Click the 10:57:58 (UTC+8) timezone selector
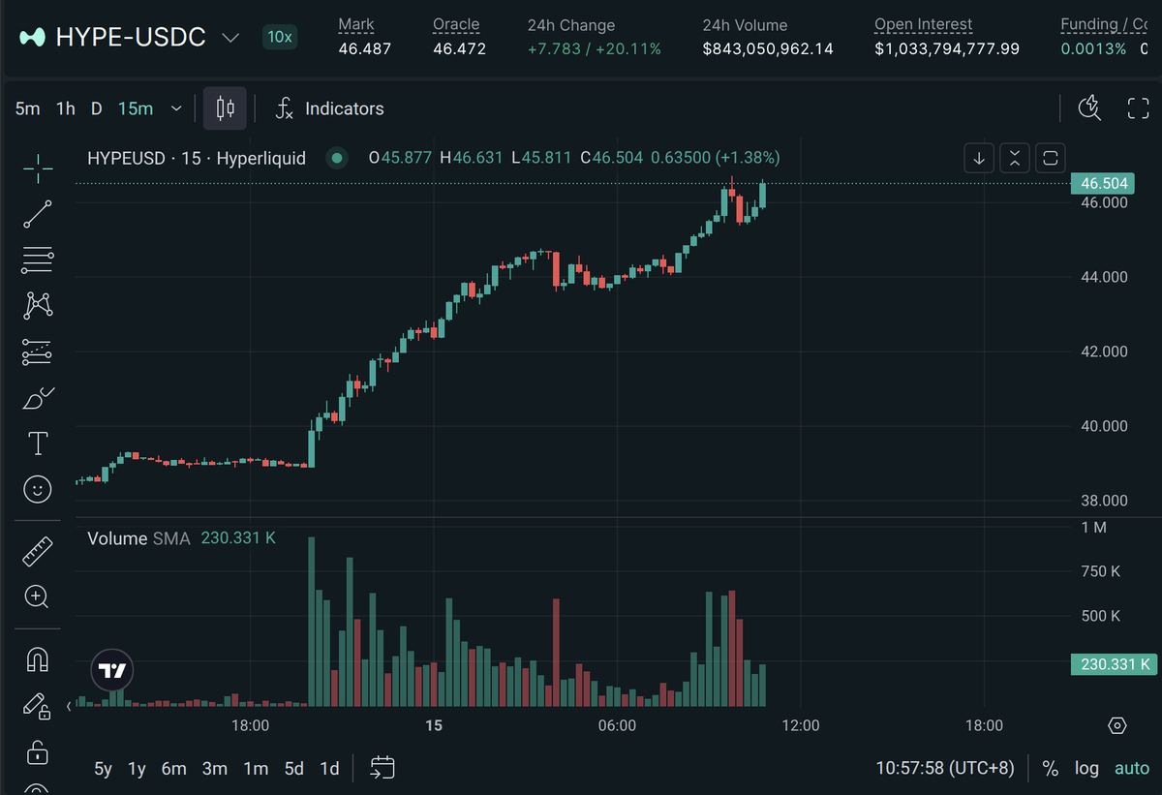Screen dimensions: 1162x795 point(945,768)
